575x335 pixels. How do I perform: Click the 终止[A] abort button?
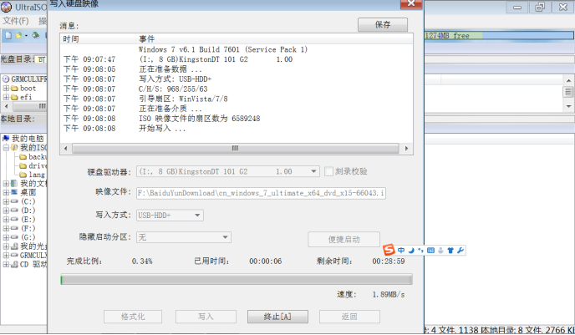(277, 317)
